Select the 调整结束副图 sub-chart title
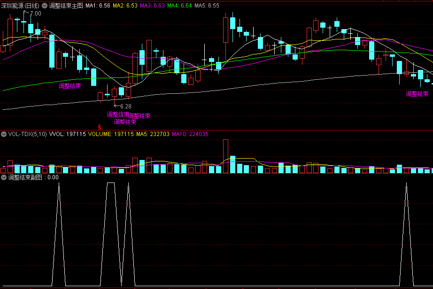Viewport: 433px width, 289px height. (25, 177)
